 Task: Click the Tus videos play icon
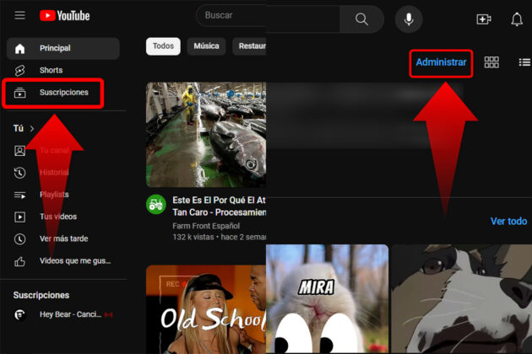(x=19, y=217)
